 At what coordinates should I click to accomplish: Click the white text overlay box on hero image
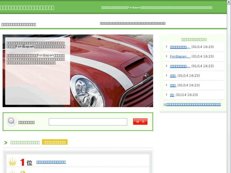pyautogui.click(x=37, y=71)
